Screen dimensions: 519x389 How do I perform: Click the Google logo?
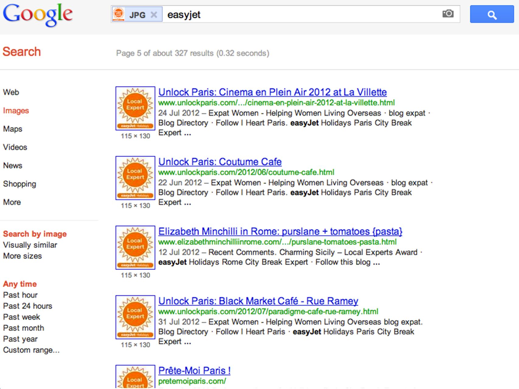click(38, 15)
